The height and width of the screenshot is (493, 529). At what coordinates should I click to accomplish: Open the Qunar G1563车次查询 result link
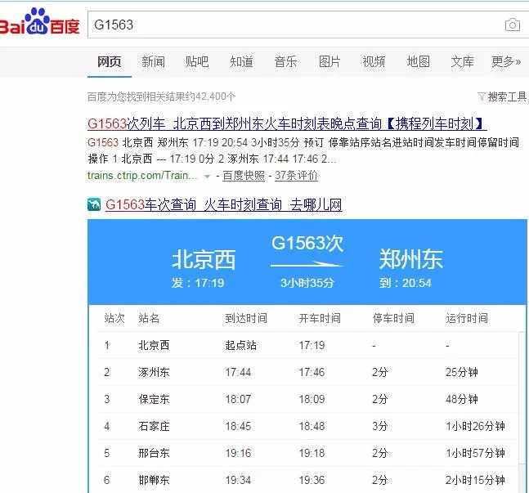[224, 205]
